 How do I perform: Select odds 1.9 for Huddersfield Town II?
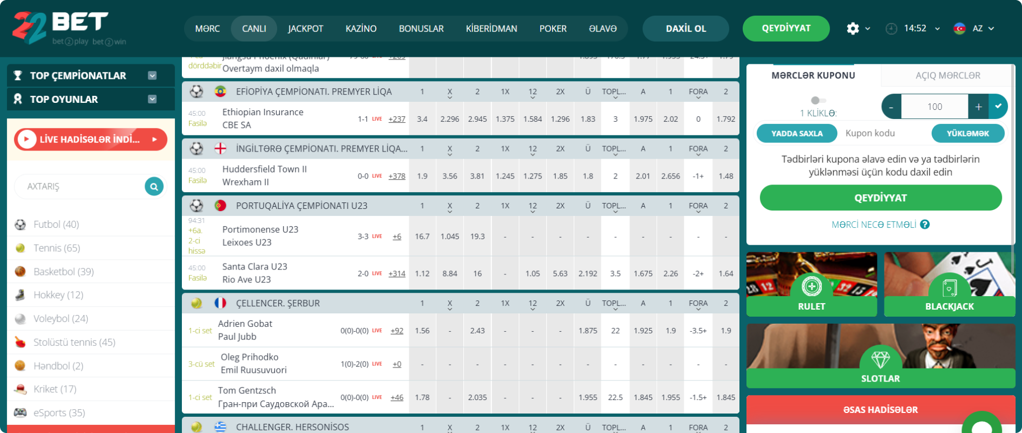pos(422,176)
